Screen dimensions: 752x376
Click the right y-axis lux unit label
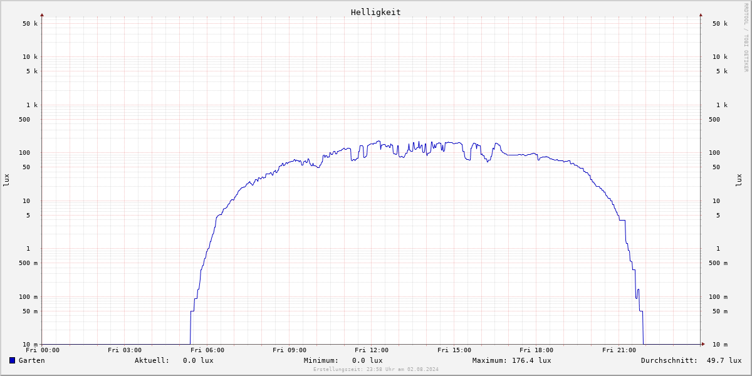[739, 180]
